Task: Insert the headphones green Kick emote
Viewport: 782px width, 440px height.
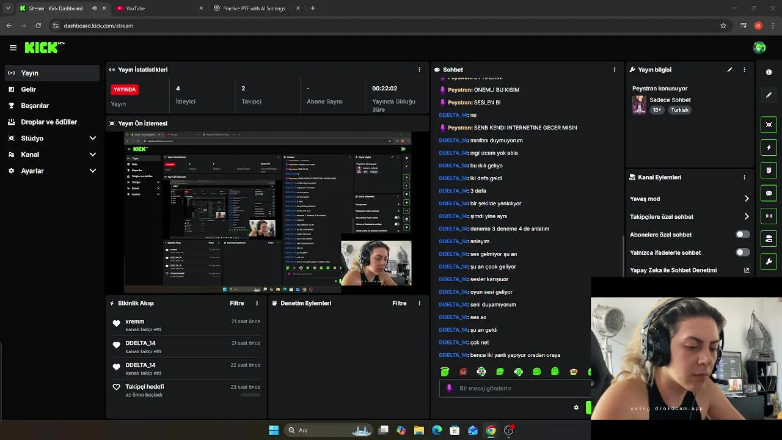Action: coord(481,372)
